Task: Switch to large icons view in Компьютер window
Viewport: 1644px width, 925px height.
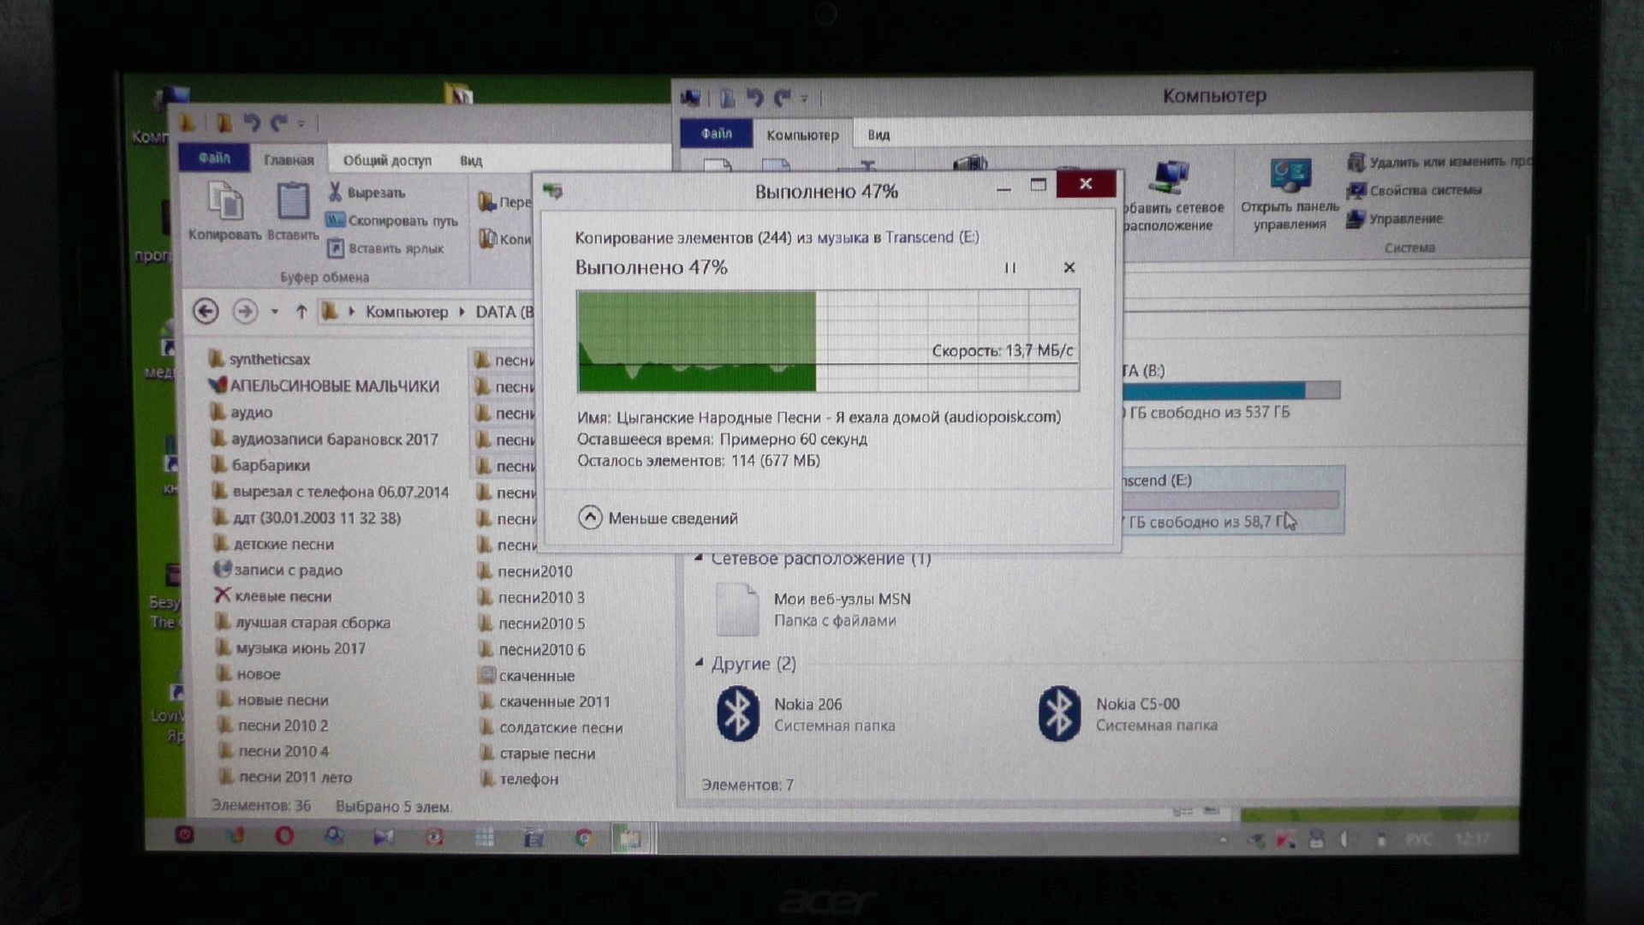Action: coord(1212,810)
